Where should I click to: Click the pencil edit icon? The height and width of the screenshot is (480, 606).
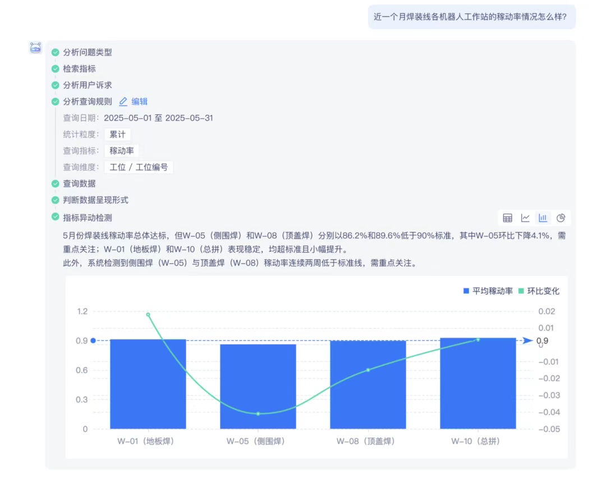tap(123, 101)
